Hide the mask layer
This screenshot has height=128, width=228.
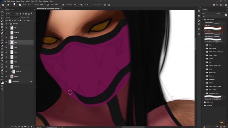pos(6,47)
